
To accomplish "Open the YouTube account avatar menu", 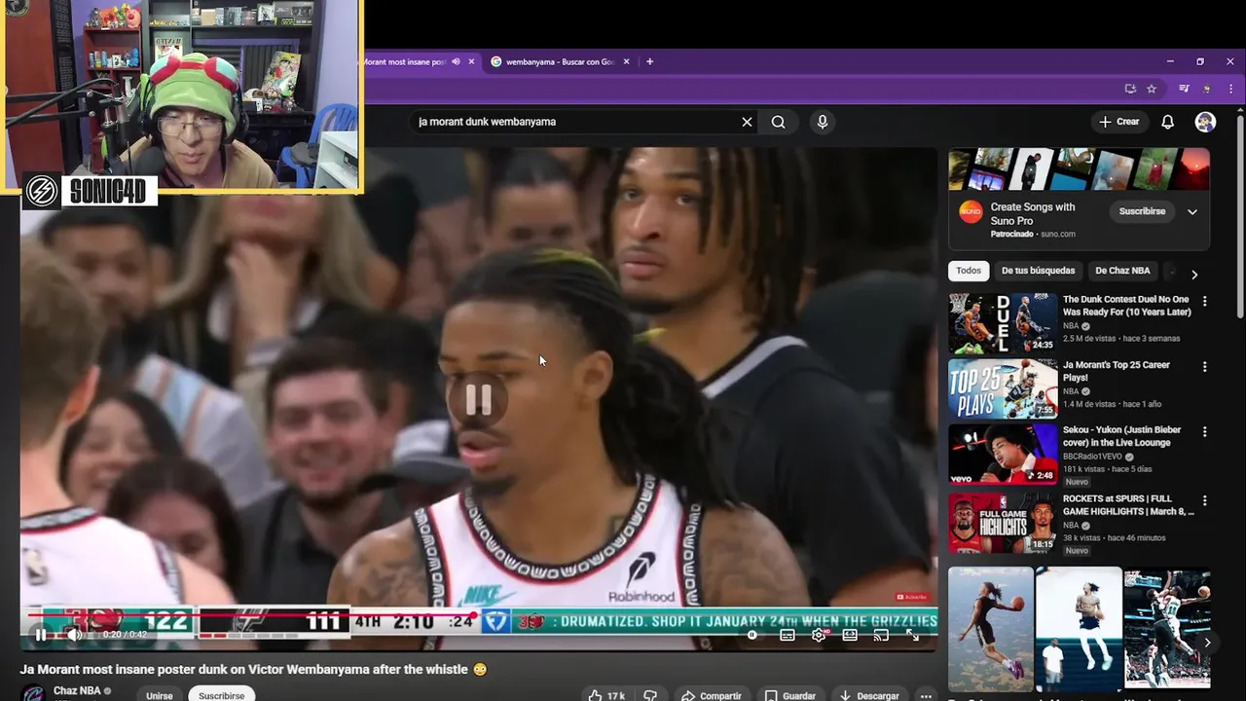I will (x=1205, y=122).
